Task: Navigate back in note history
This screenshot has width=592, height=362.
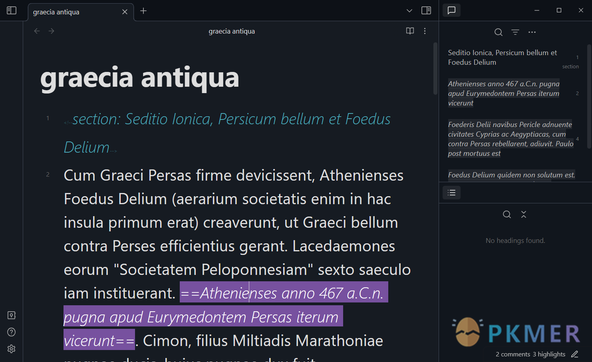Action: coord(37,31)
